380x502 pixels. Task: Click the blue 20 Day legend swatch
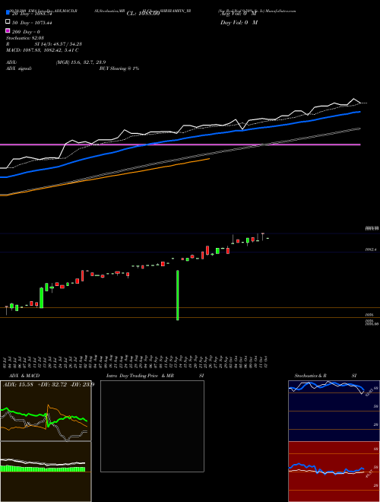click(8, 14)
